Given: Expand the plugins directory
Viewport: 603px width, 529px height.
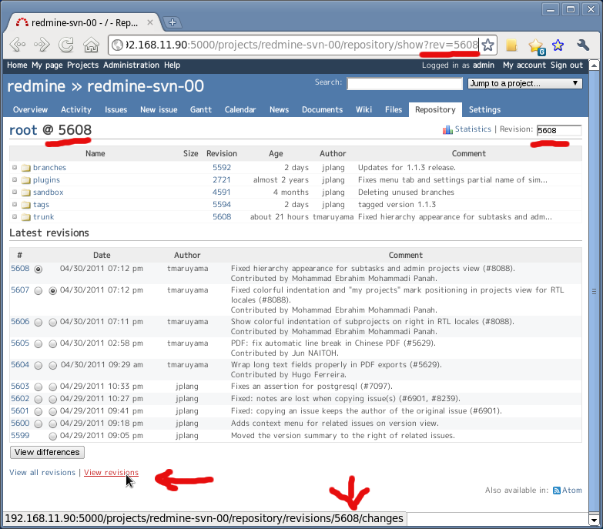Looking at the screenshot, I should (x=14, y=179).
